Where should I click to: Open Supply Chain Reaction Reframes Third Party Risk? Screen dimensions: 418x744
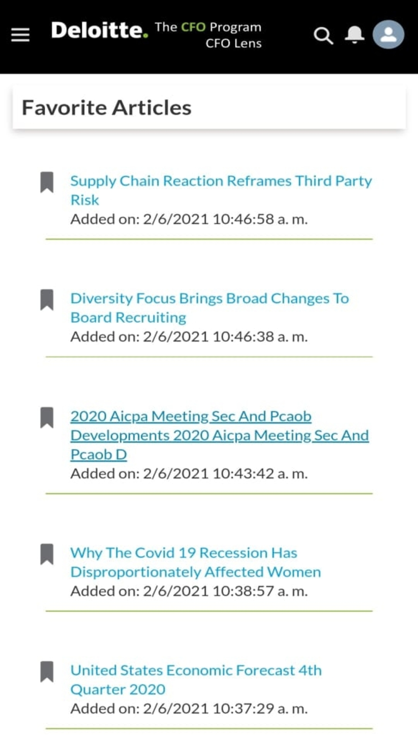(x=221, y=190)
